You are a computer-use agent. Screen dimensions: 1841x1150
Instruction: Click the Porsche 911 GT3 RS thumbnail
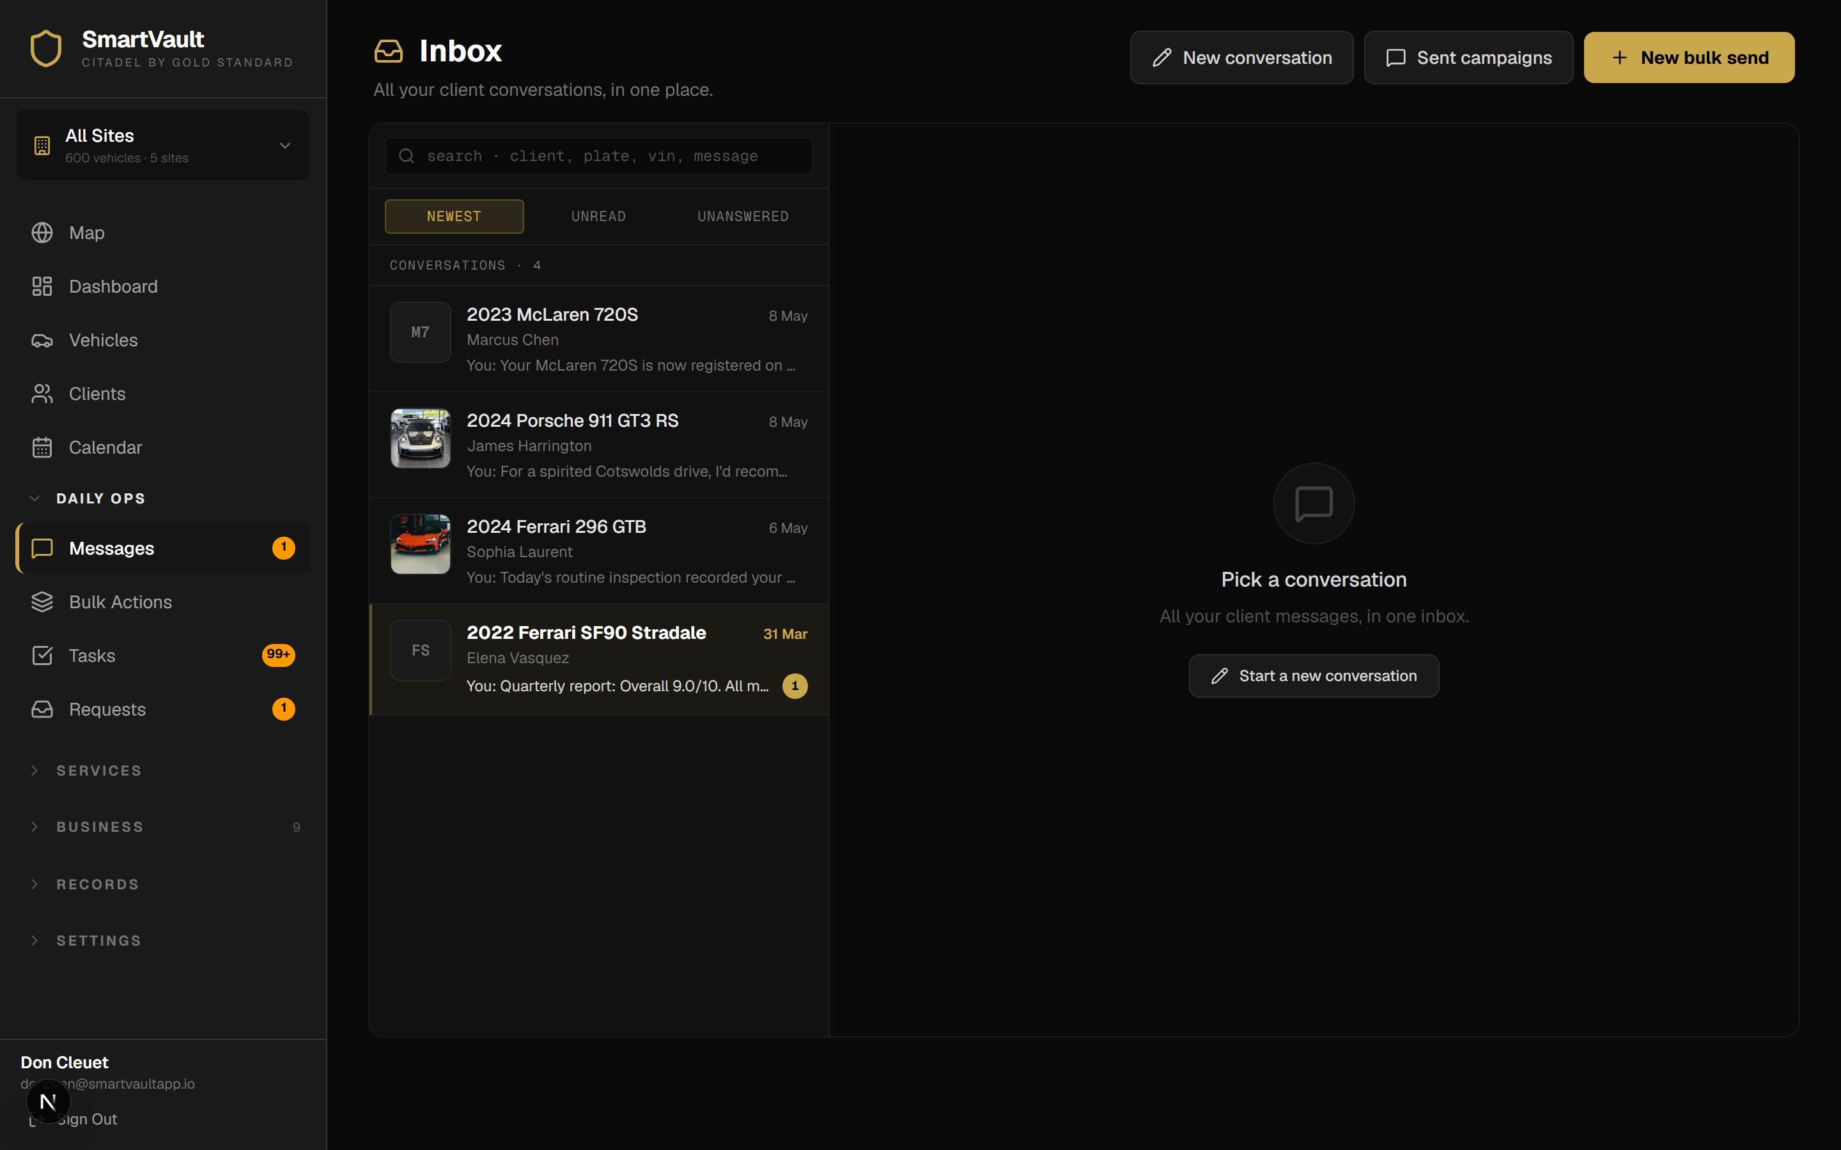tap(421, 438)
